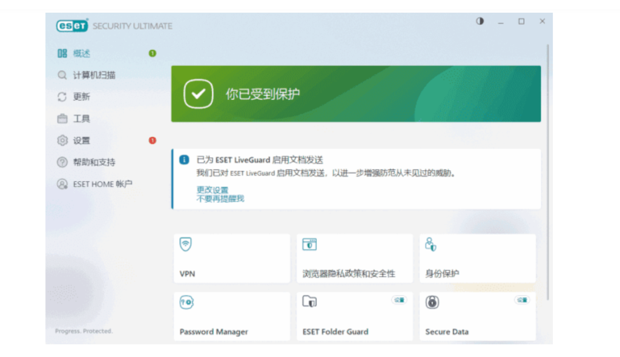Toggle the dark/light contrast mode icon
The image size is (620, 357).
(480, 21)
